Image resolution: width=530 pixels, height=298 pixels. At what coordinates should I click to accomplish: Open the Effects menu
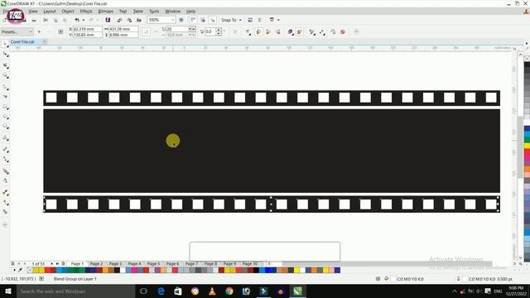pos(86,11)
